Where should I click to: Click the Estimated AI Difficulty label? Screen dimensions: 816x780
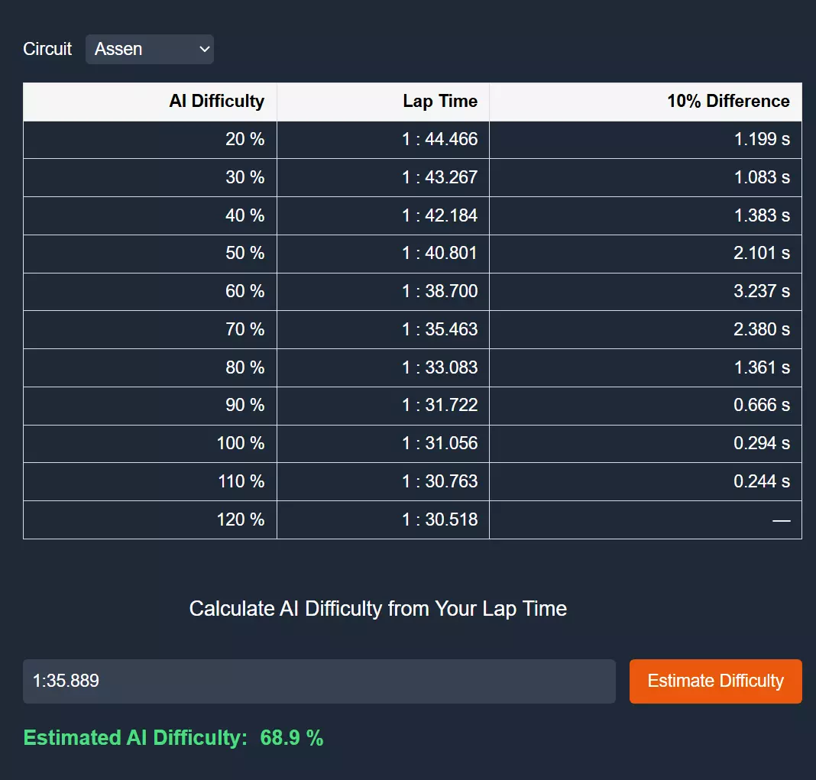135,738
